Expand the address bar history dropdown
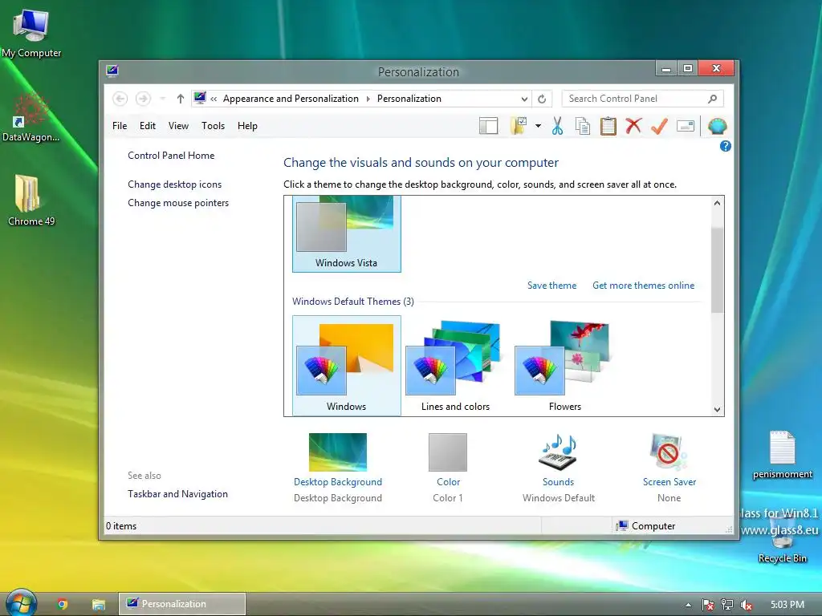Image resolution: width=822 pixels, height=616 pixels. (524, 99)
